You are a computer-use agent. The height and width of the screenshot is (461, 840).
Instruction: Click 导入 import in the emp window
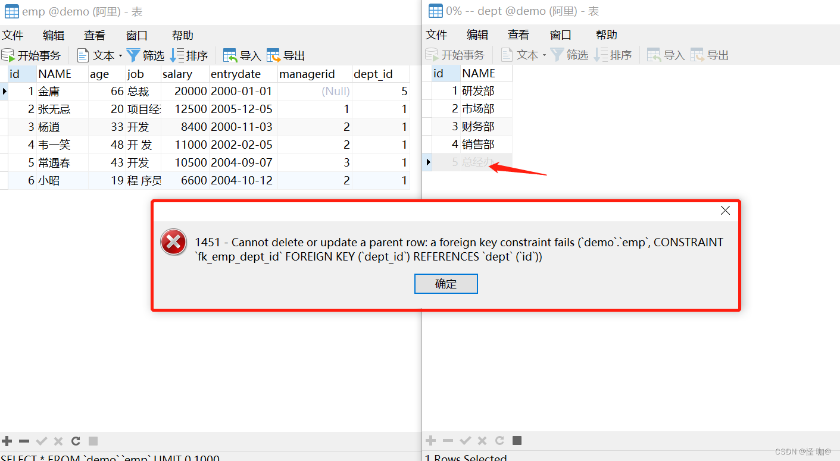(x=242, y=55)
